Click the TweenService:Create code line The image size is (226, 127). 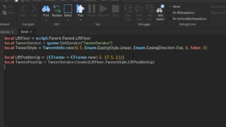click(79, 62)
